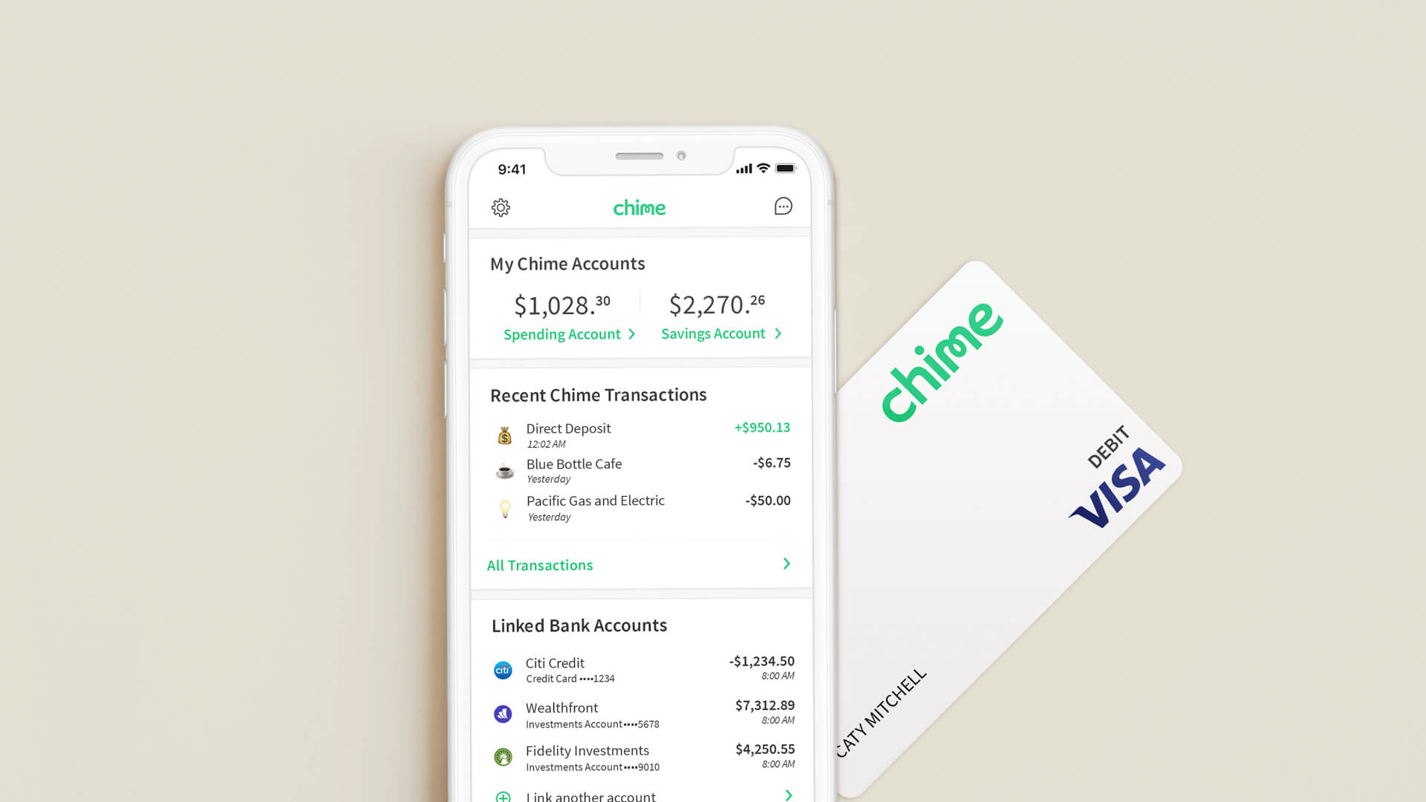Toggle Spending Account visibility

click(x=568, y=333)
